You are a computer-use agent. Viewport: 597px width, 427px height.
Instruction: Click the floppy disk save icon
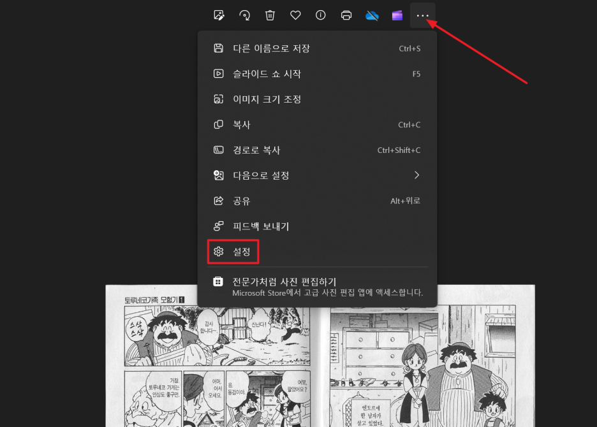219,48
